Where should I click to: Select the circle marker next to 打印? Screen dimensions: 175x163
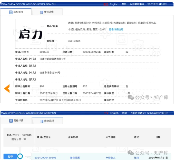[20, 156]
